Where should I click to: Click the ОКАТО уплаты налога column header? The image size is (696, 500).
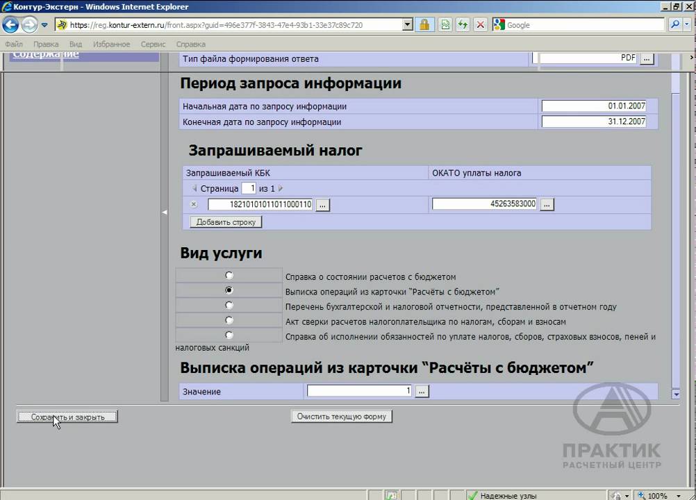(477, 173)
